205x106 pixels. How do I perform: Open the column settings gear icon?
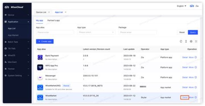pyautogui.click(x=191, y=41)
